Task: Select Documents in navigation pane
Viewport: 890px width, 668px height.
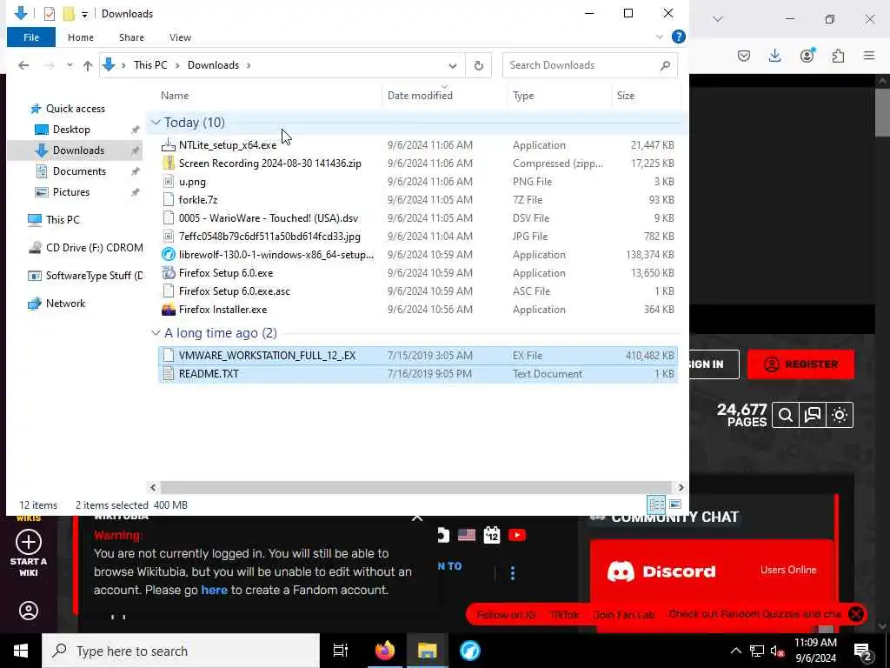Action: pos(79,171)
